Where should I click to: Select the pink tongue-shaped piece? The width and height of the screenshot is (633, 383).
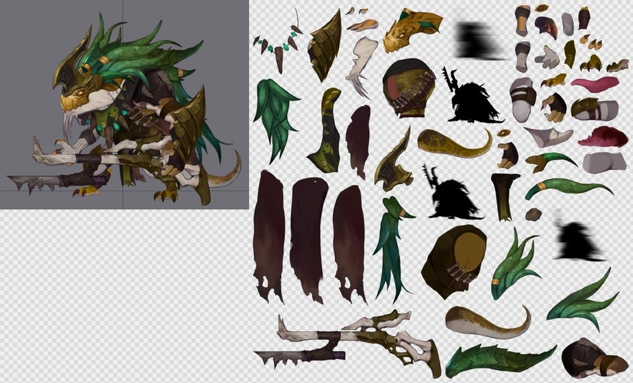[594, 84]
